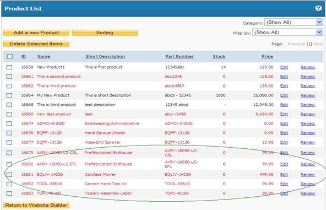The image size is (326, 210).
Task: Click 'test description' text
Action: [x=100, y=105]
